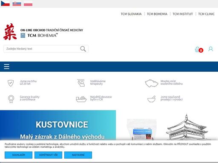Click 'Jsme na trhu už 20 let' text
Screen dimensions: 218x163
[28, 82]
